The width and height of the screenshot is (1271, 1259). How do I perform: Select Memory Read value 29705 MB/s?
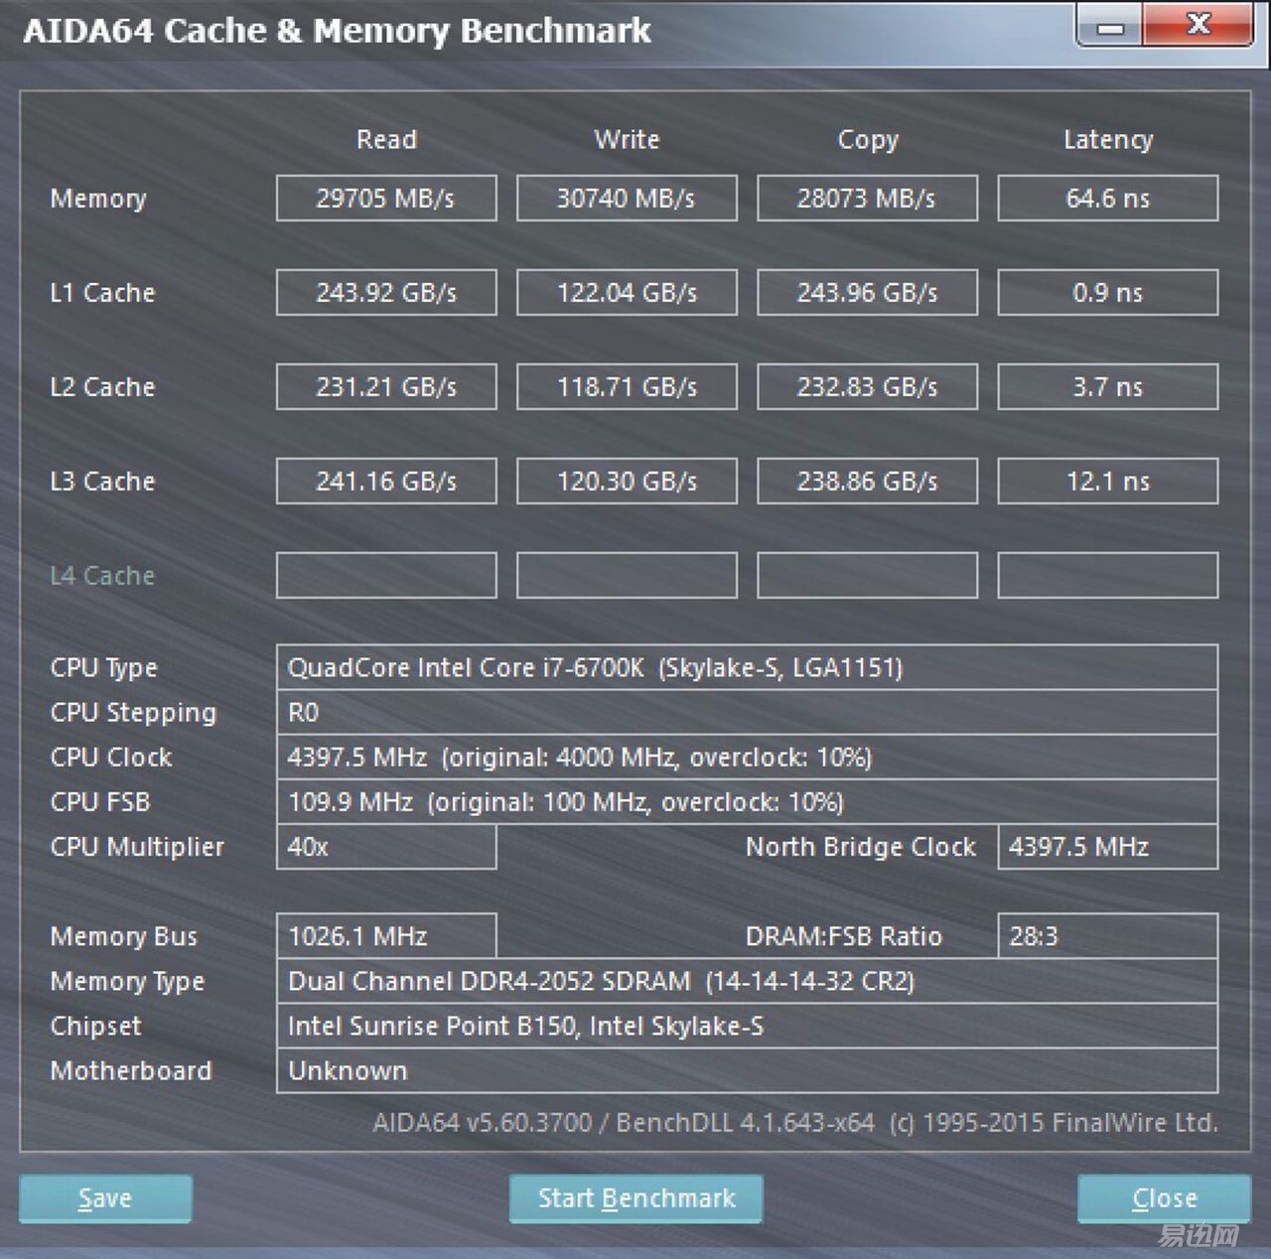point(386,199)
